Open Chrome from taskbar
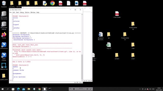163x91 pixels. [x=39, y=89]
